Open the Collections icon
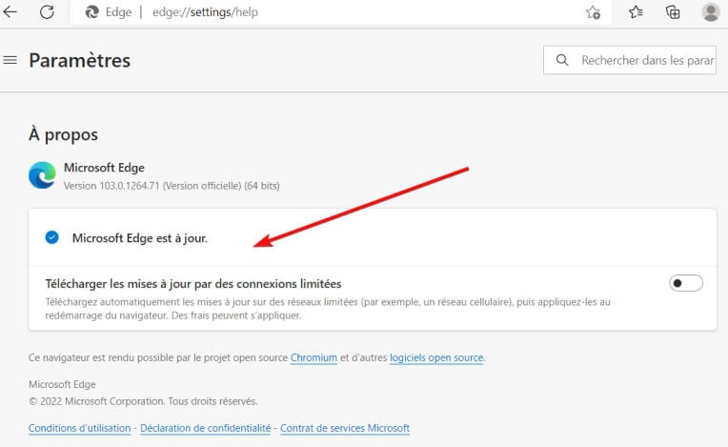This screenshot has height=447, width=728. 673,12
